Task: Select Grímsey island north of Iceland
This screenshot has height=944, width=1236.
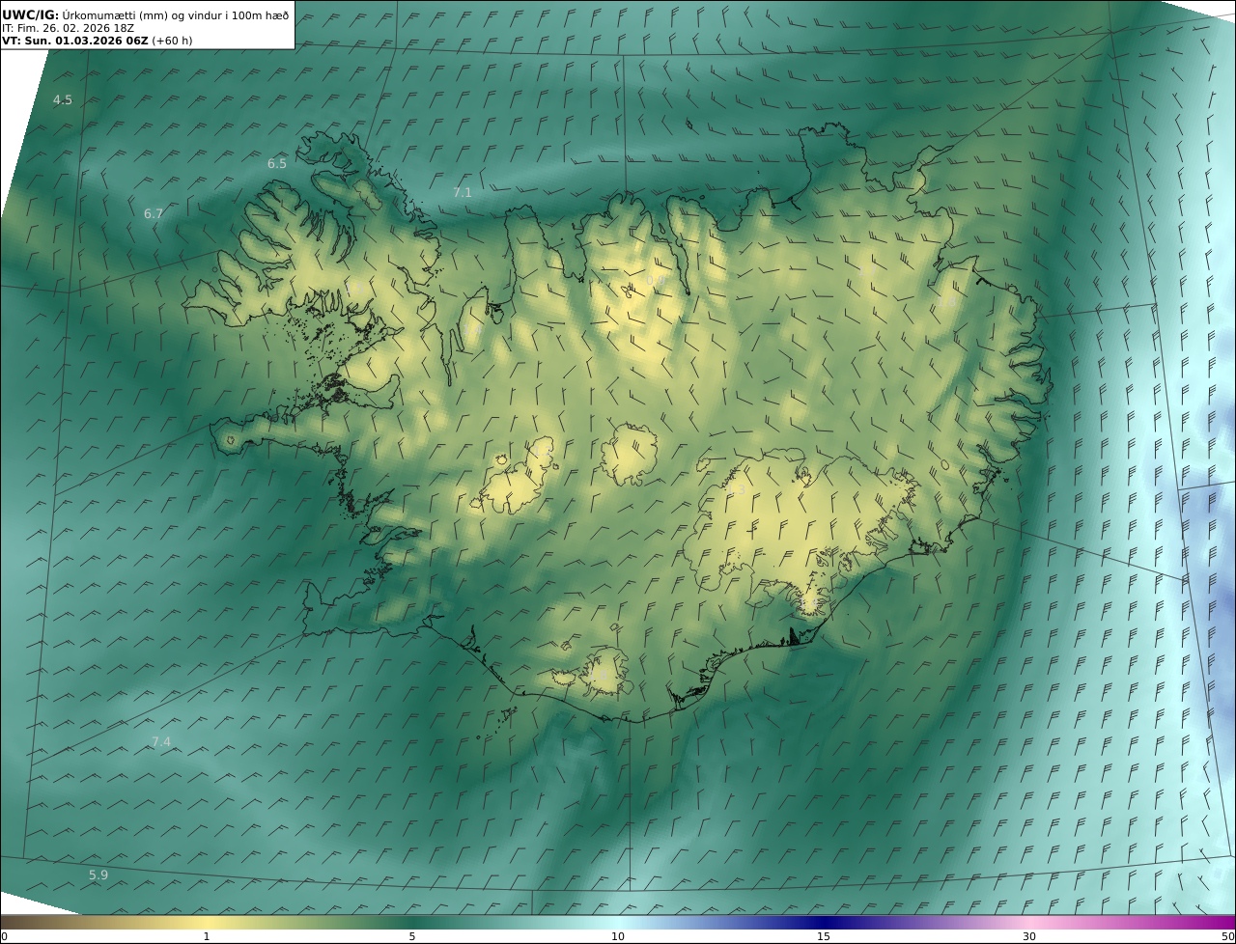Action: 689,124
